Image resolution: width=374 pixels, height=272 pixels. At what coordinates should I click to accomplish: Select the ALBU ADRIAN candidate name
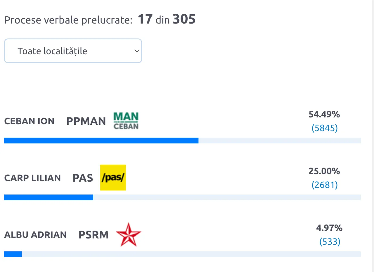35,235
